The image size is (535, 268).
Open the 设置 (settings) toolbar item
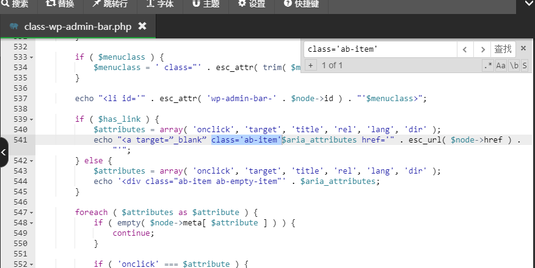click(252, 4)
